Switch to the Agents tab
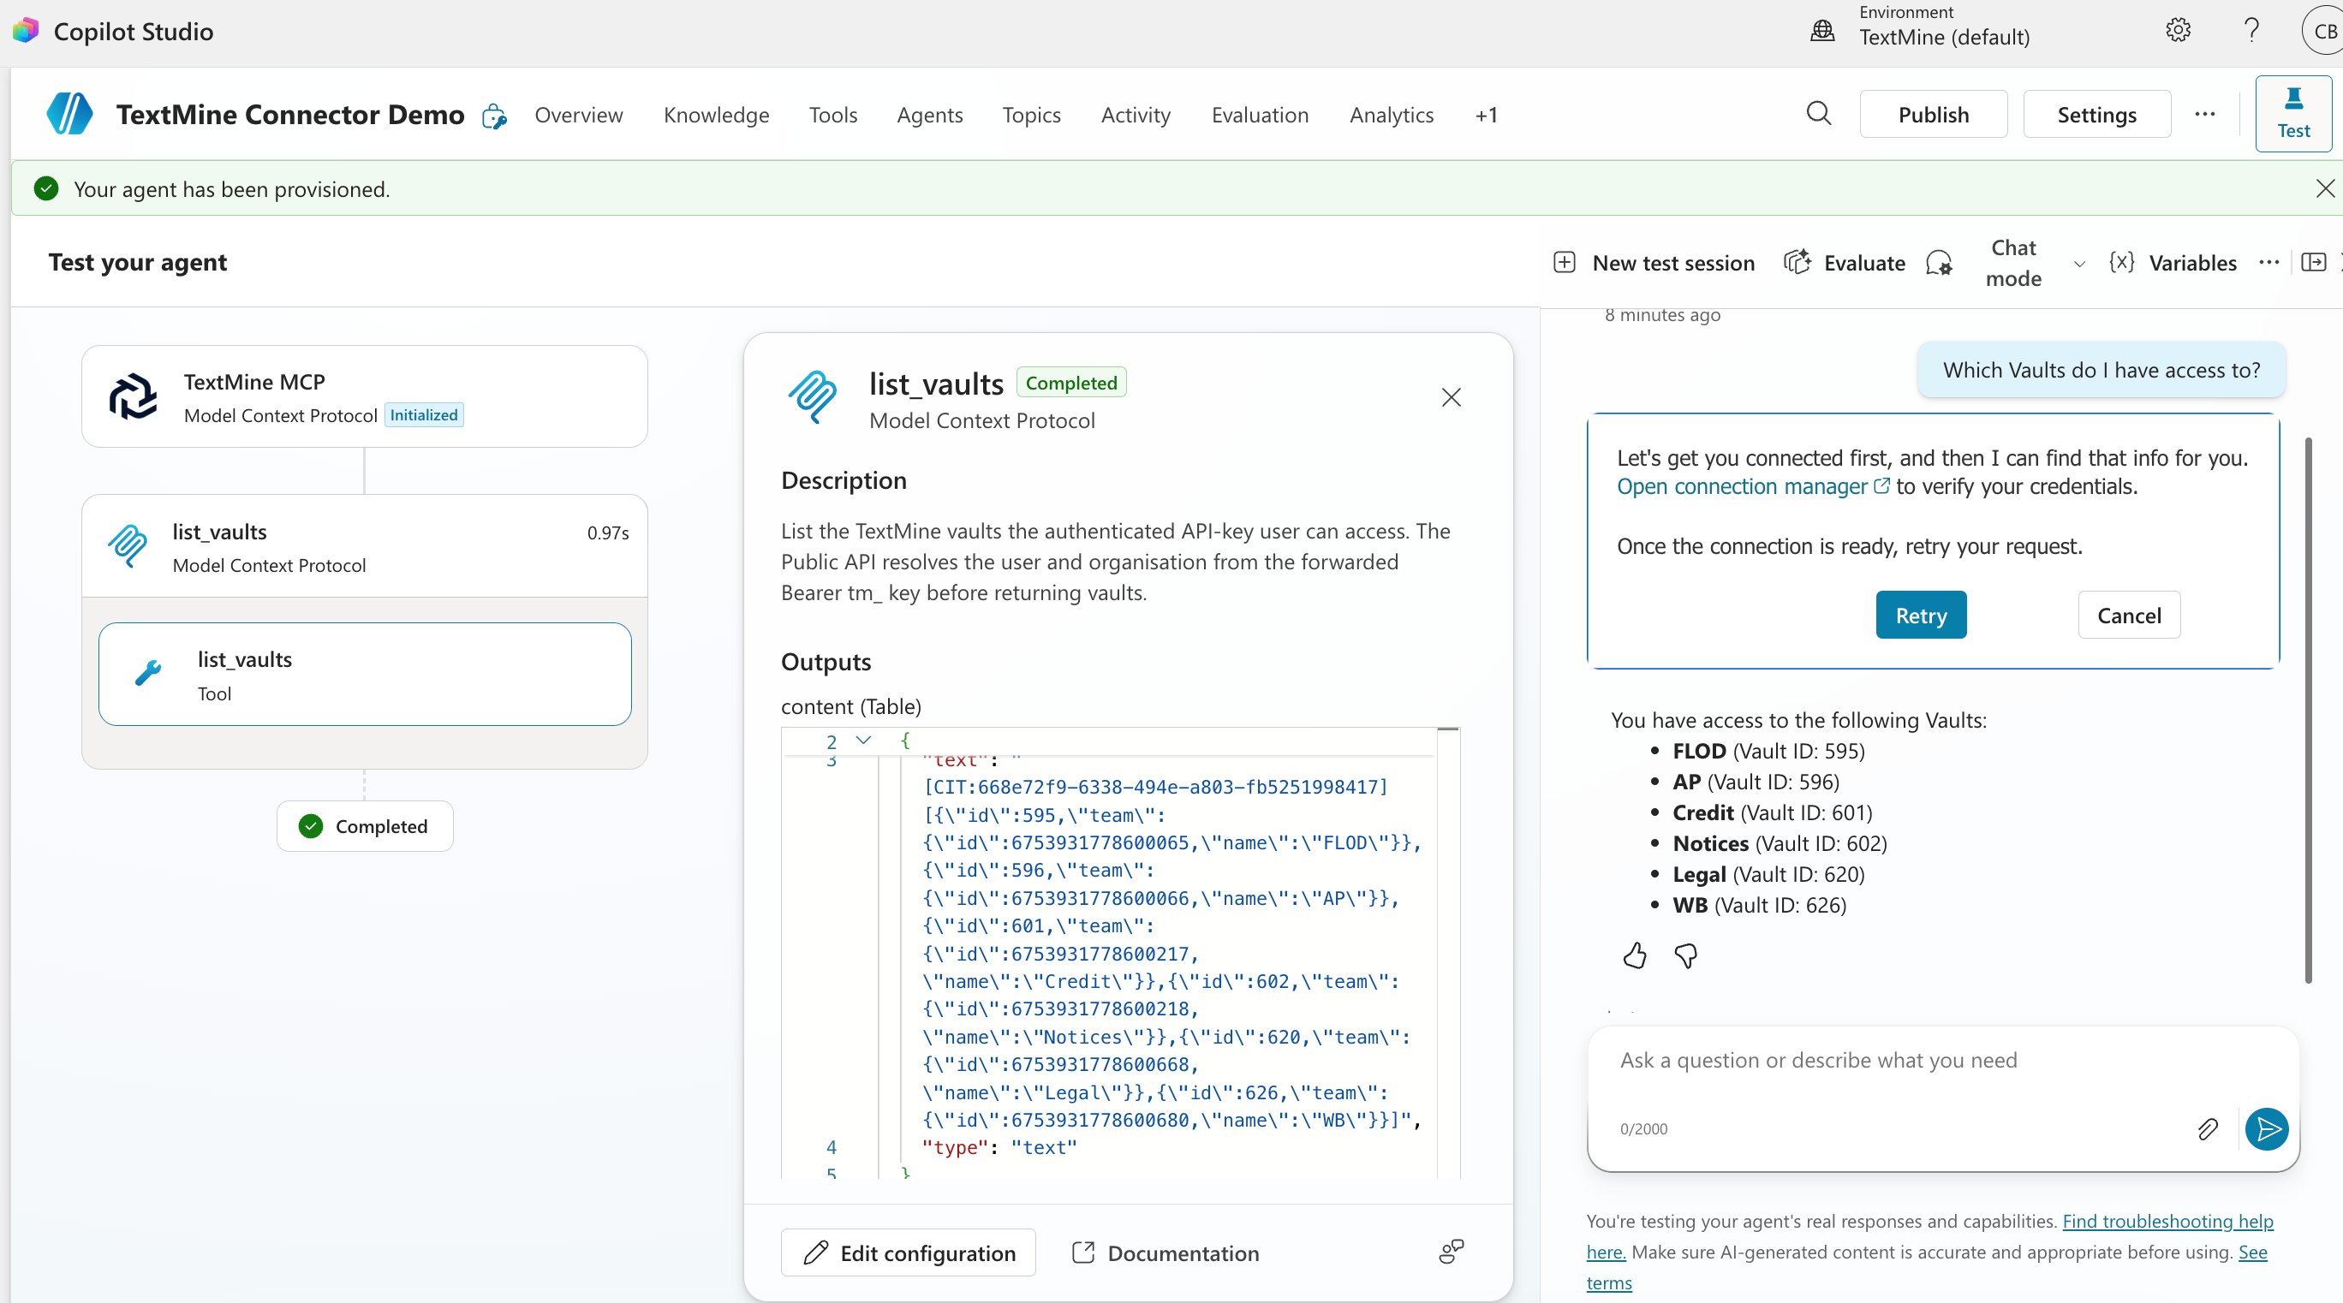Screen dimensions: 2343x1303 (929, 115)
